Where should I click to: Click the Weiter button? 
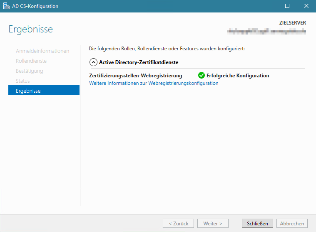(x=213, y=223)
